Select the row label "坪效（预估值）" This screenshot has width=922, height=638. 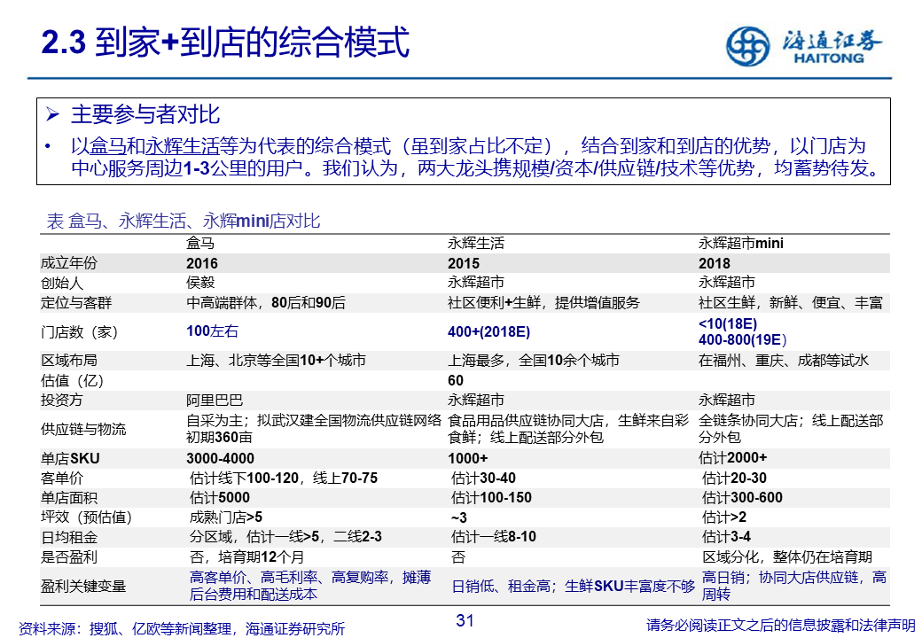tap(87, 517)
